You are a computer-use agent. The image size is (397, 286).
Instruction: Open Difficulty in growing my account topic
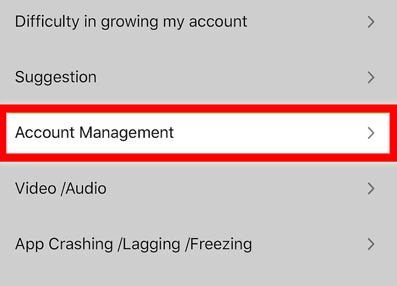[131, 22]
